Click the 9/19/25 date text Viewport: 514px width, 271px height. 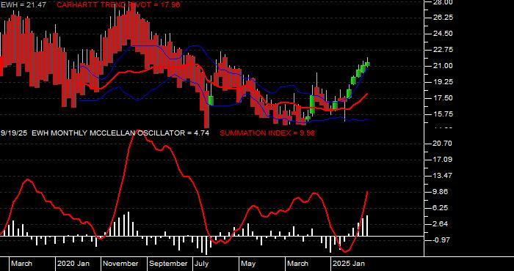pyautogui.click(x=15, y=133)
